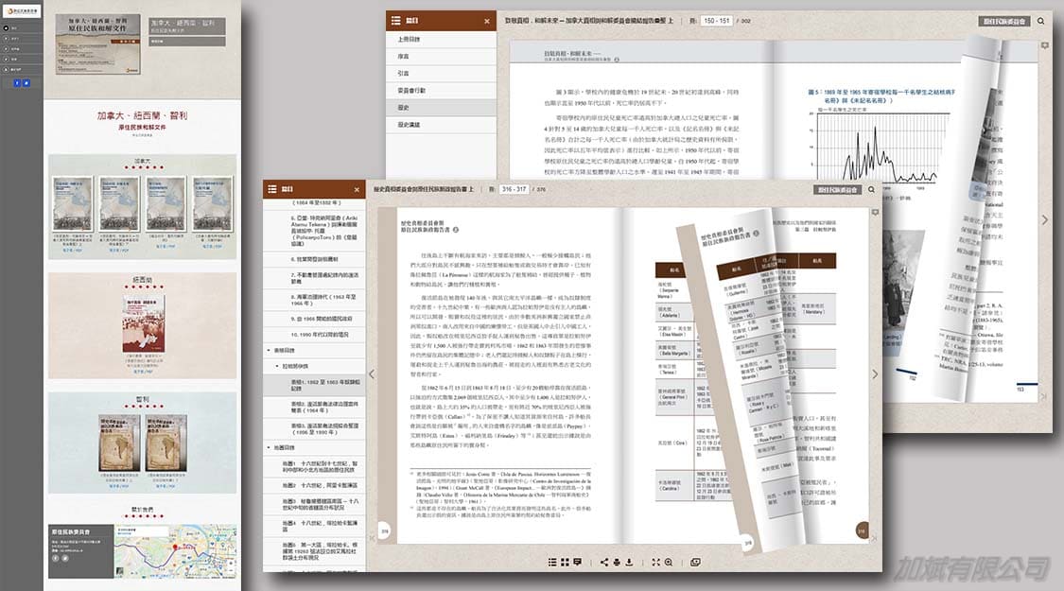Open the thumbnails grid view in the bottom toolbar
The height and width of the screenshot is (591, 1064).
(565, 562)
